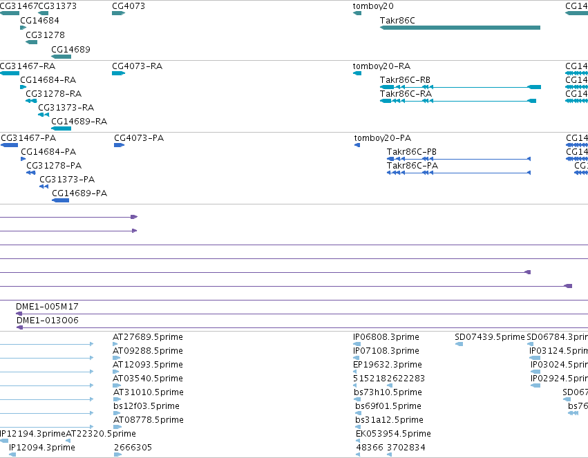Select EST bs12f03.5prime
The width and height of the screenshot is (588, 458).
pos(117,413)
